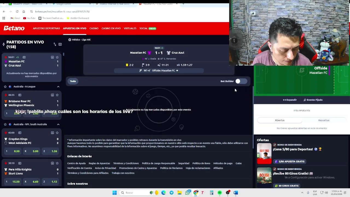The width and height of the screenshot is (350, 197).
Task: Favorite the Brisbane Roar match star
Action: tap(57, 95)
